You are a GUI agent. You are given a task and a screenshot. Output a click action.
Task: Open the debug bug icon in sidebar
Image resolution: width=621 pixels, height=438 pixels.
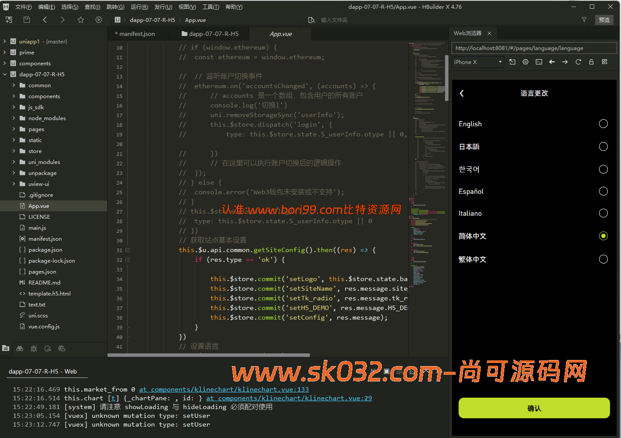coord(34,349)
